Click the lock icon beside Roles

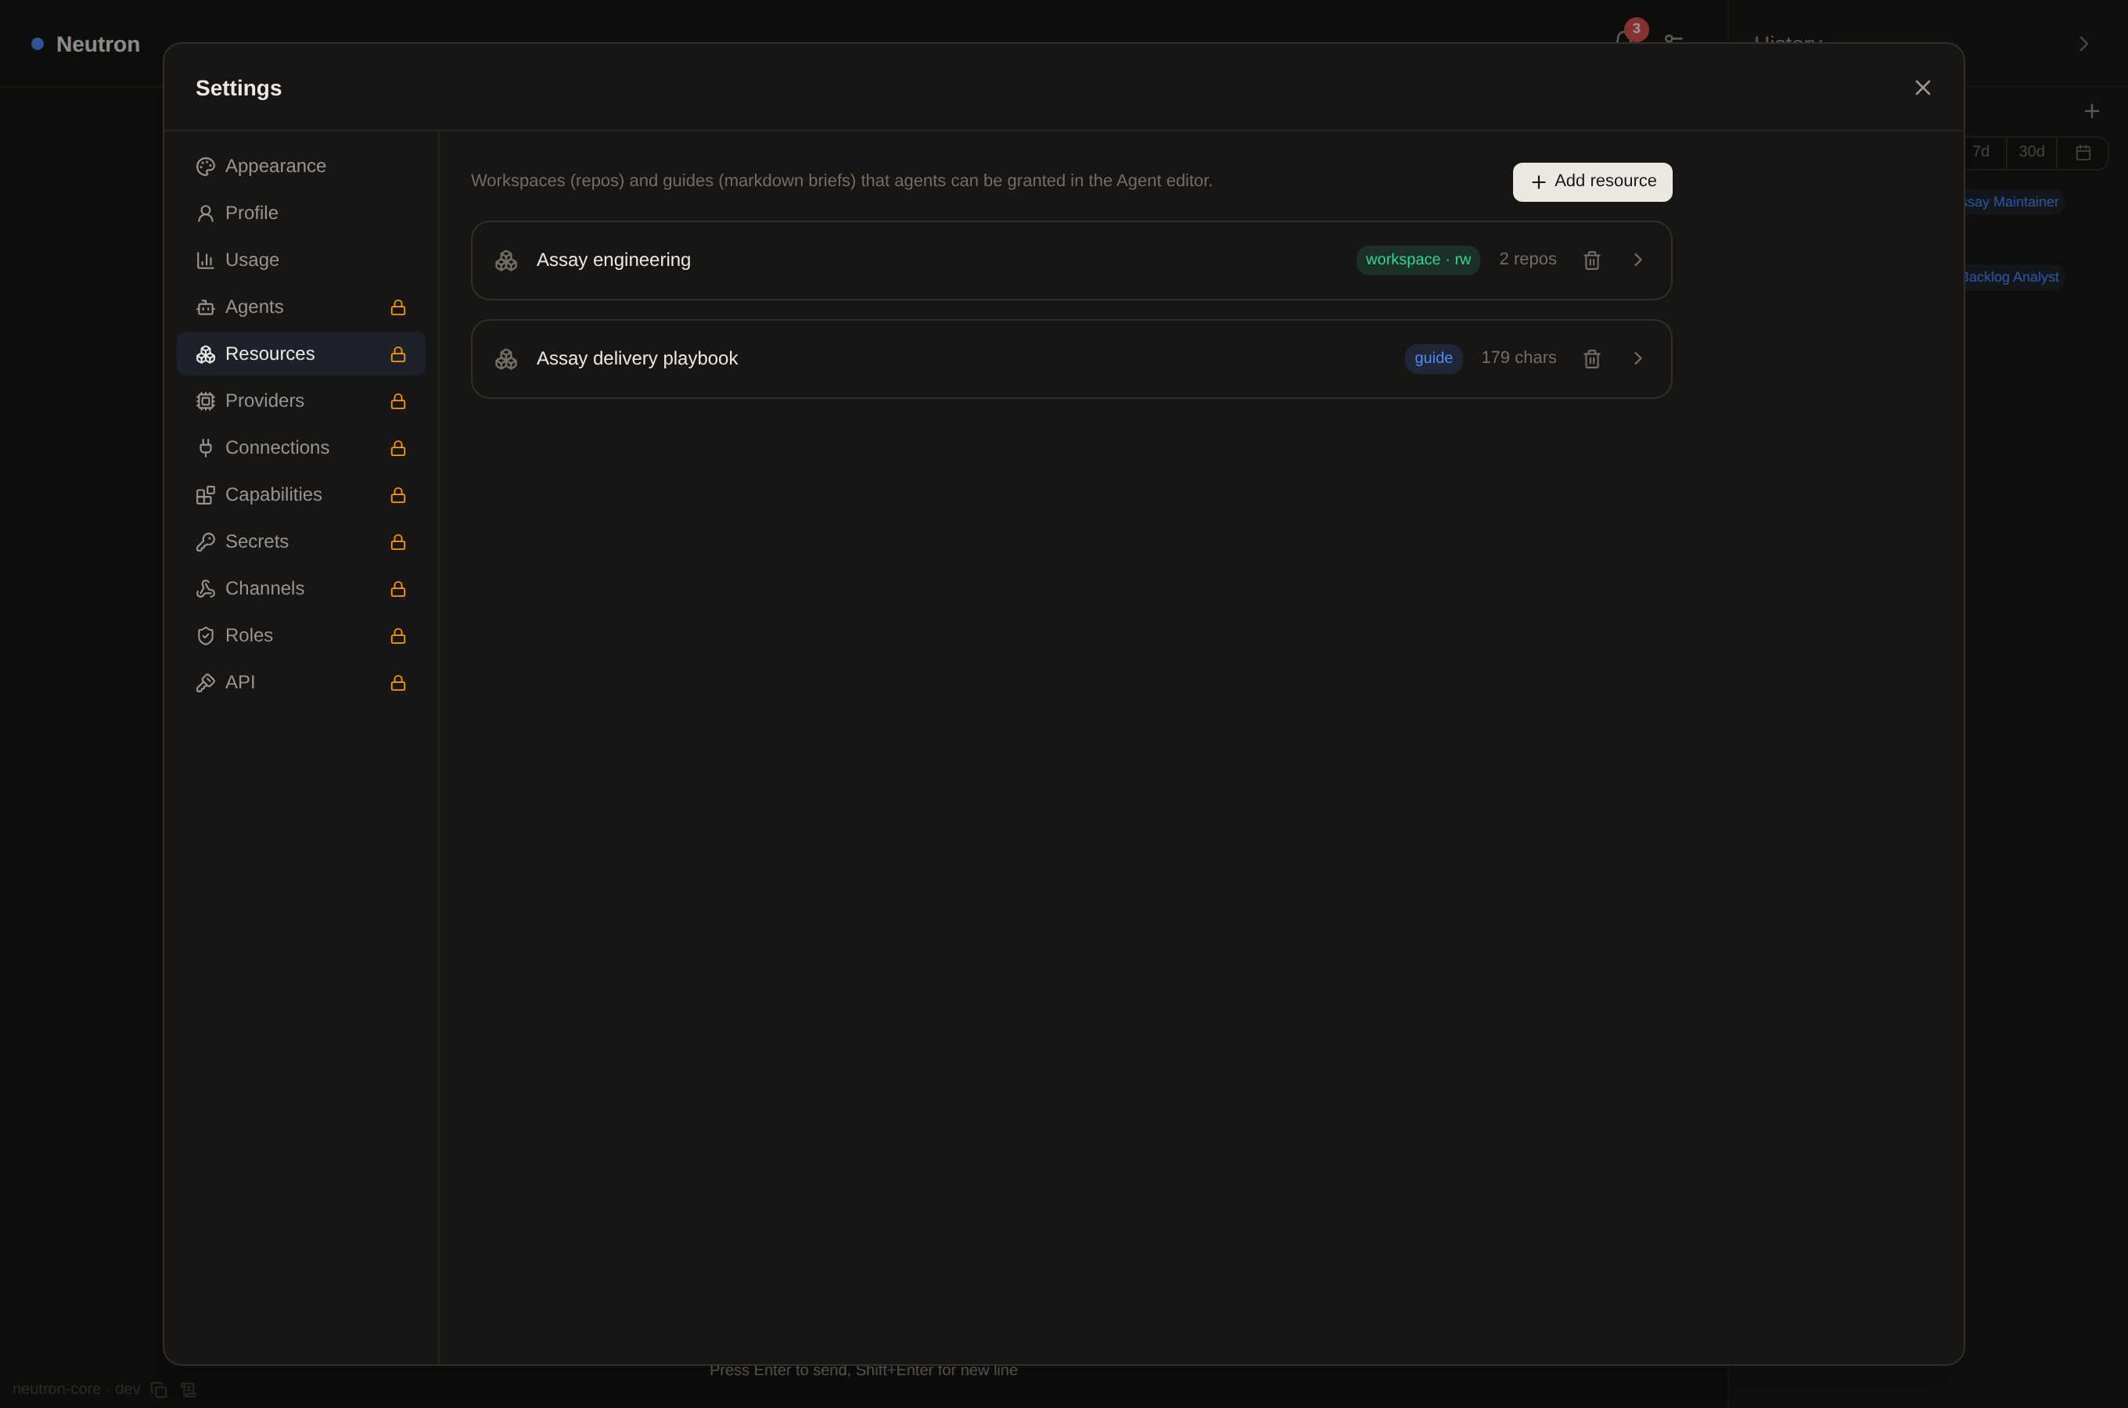(397, 636)
